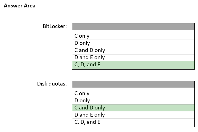The image size is (198, 132).
Task: Pick the second option in Disk quotas list
Action: [133, 101]
